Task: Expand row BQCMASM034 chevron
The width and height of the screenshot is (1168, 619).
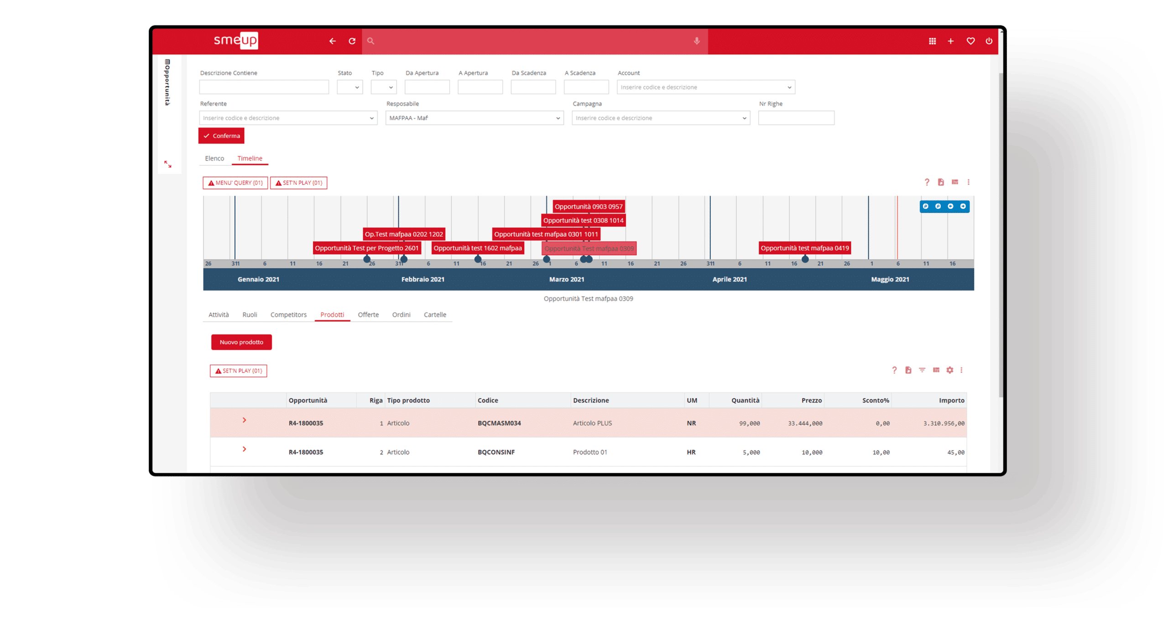Action: click(244, 420)
